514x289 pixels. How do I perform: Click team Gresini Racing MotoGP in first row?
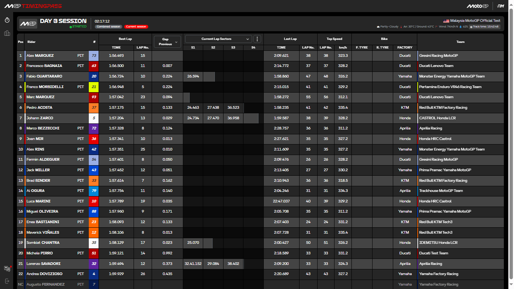pyautogui.click(x=438, y=56)
